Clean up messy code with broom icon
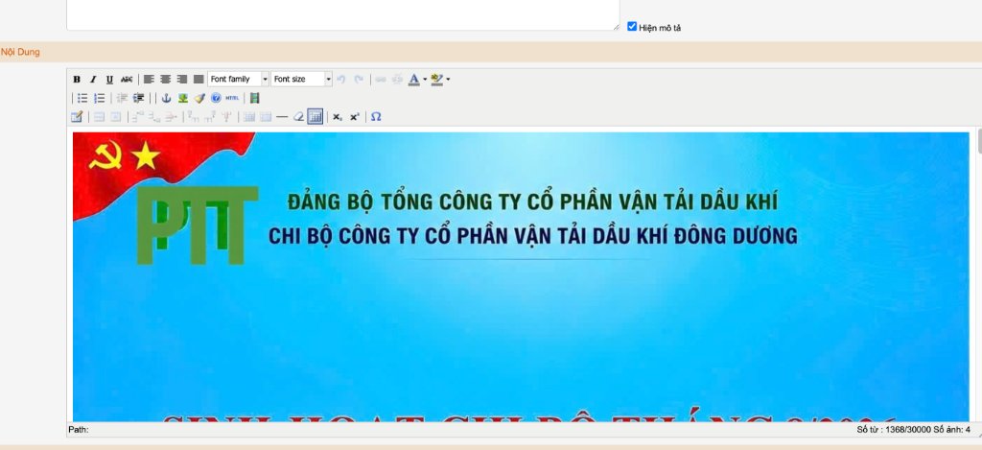Viewport: 982px width, 450px height. tap(199, 99)
